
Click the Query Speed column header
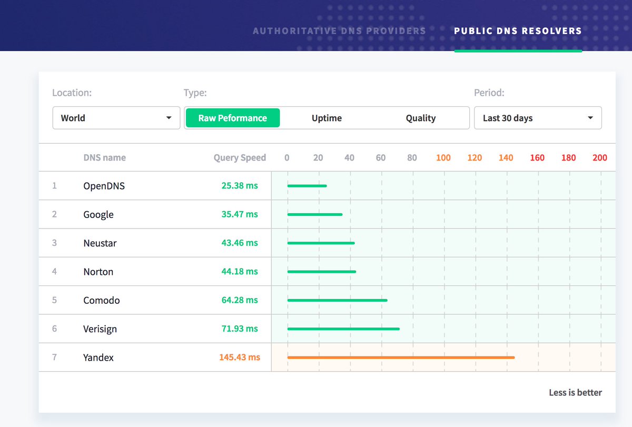(240, 157)
